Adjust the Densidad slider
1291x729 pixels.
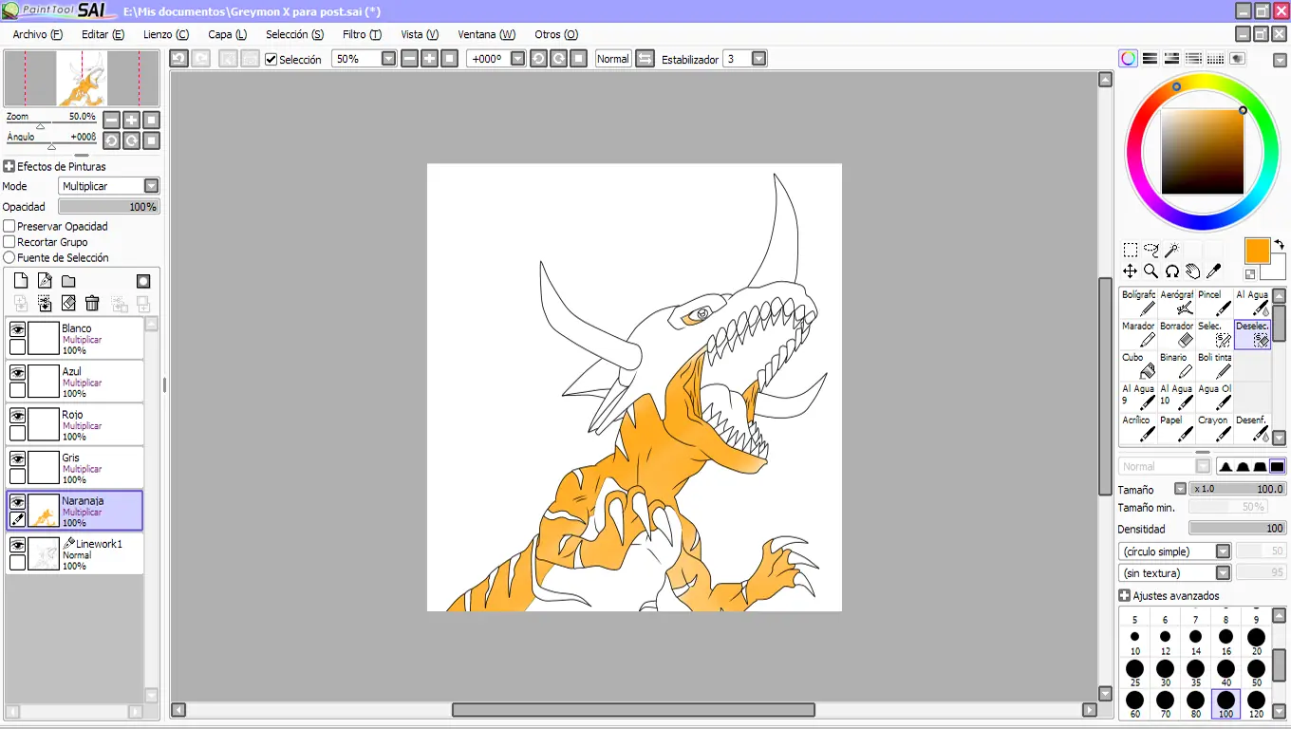pyautogui.click(x=1237, y=529)
